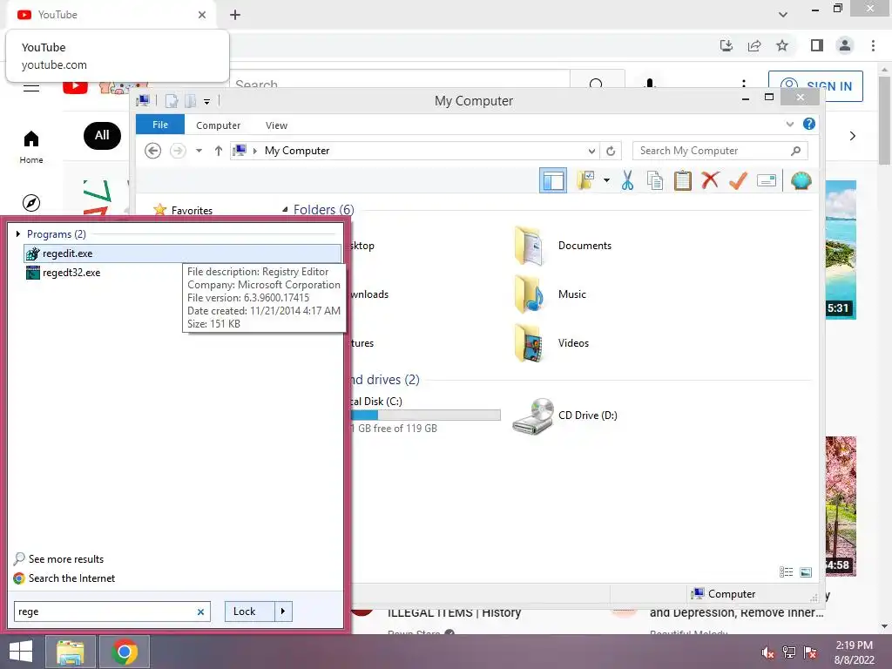
Task: Expand the ribbon with the chevron
Action: coord(789,124)
